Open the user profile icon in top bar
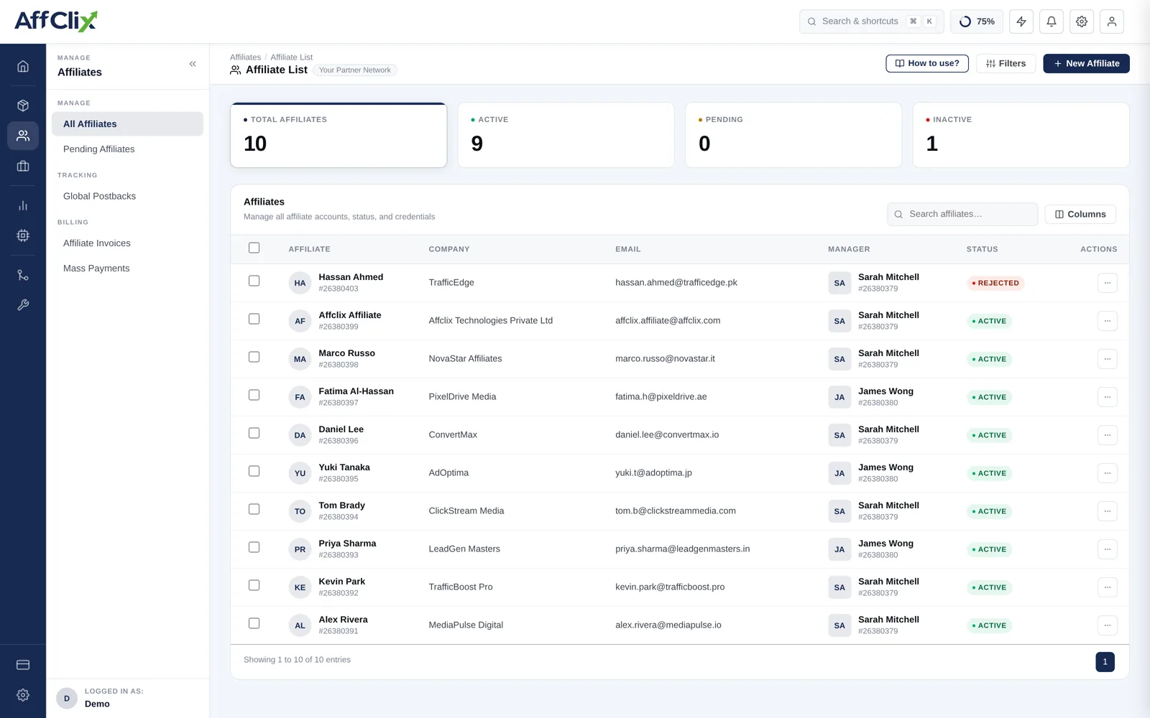1150x718 pixels. [1112, 22]
